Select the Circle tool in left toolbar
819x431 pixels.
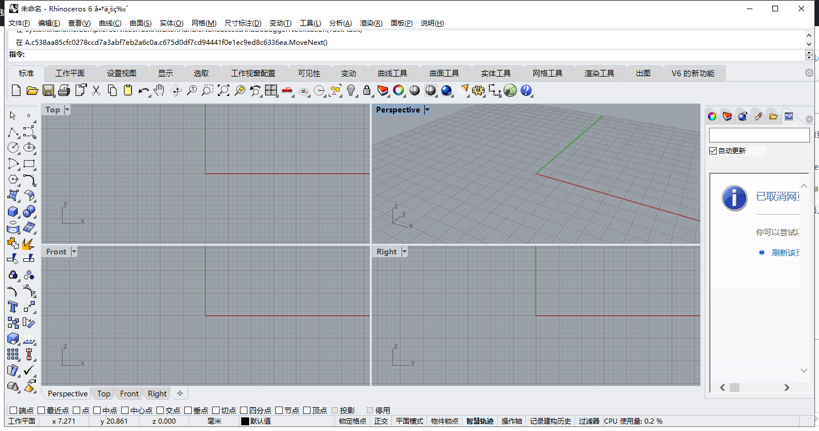click(13, 148)
